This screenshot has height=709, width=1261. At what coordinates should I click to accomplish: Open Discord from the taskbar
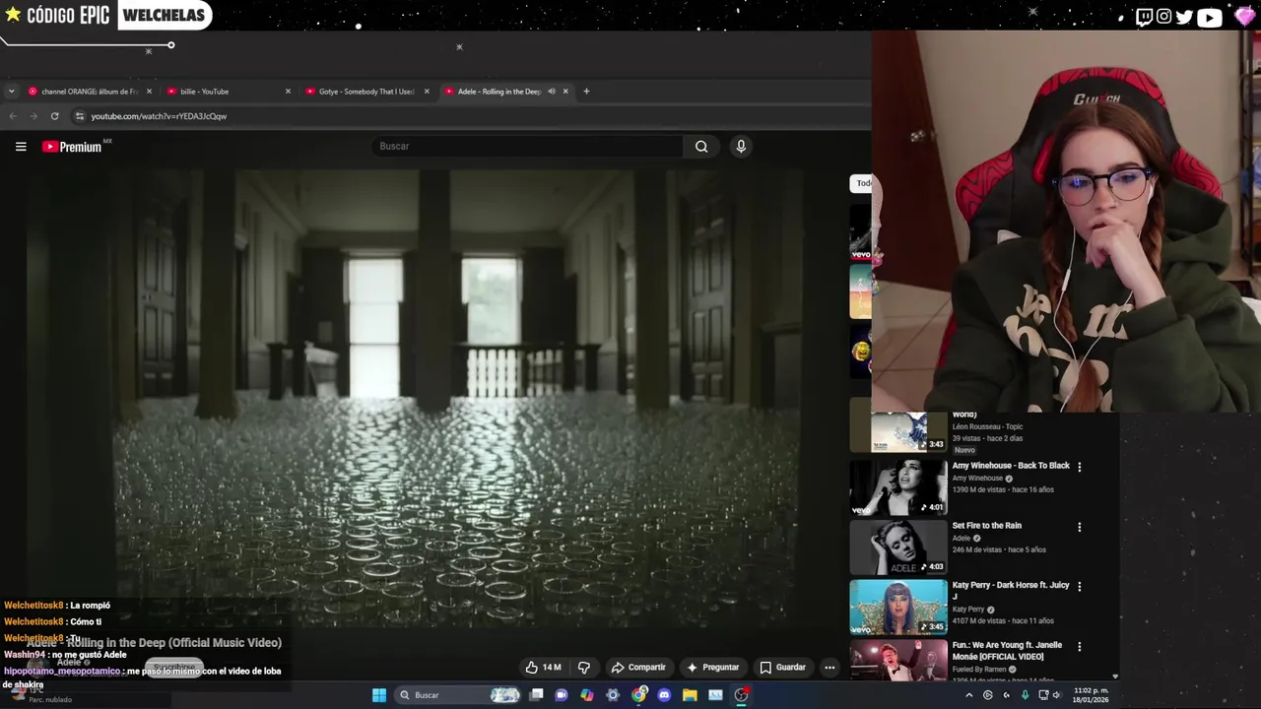point(664,695)
